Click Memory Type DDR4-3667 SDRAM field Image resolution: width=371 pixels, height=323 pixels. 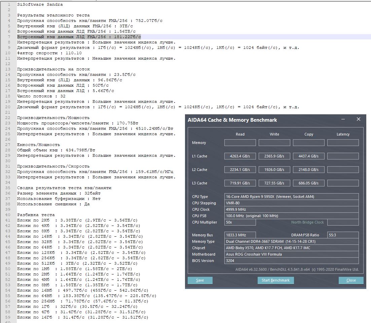pos(292,241)
